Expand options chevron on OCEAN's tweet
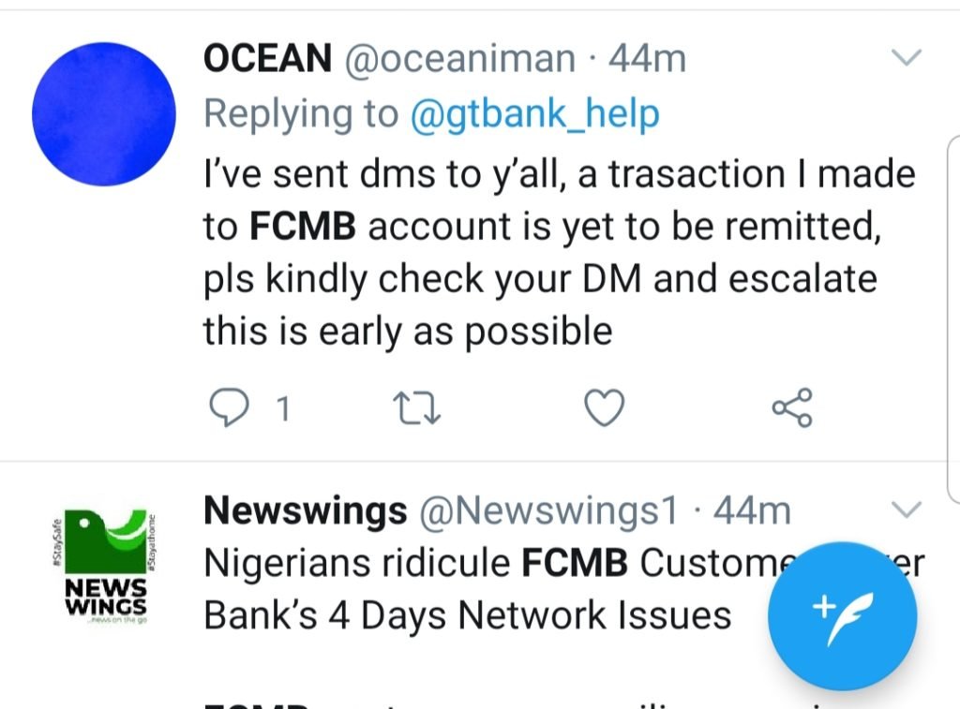960x709 pixels. (906, 59)
